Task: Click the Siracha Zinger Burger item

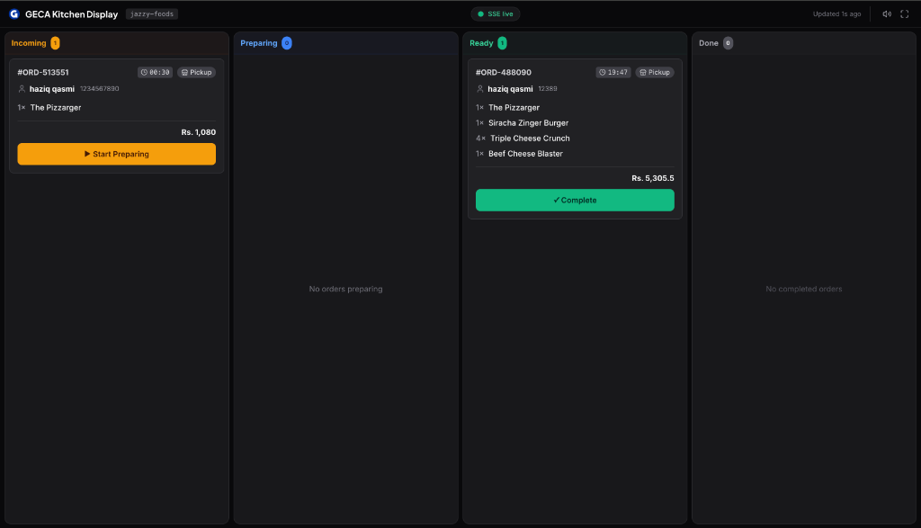Action: (x=528, y=122)
